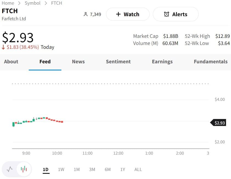This screenshot has height=179, width=231.
Task: Go to the Home breadcrumb link
Action: (x=8, y=3)
